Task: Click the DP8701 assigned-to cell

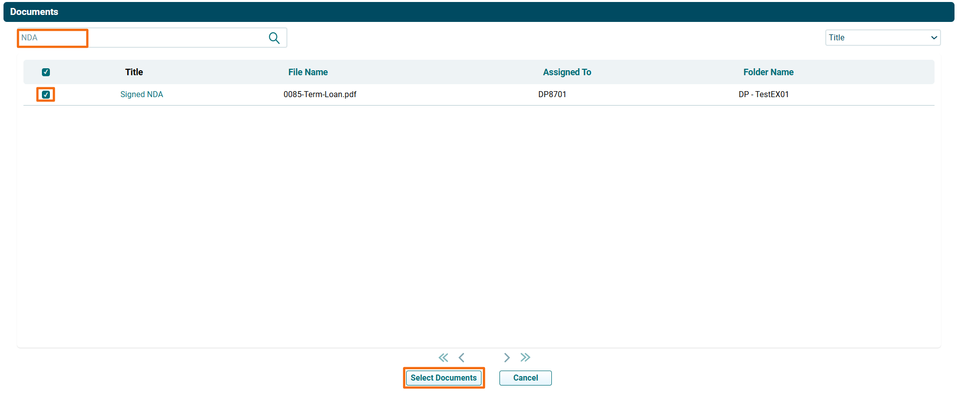Action: pyautogui.click(x=552, y=95)
